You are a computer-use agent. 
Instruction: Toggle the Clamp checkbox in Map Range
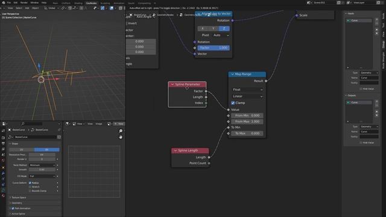(x=233, y=103)
